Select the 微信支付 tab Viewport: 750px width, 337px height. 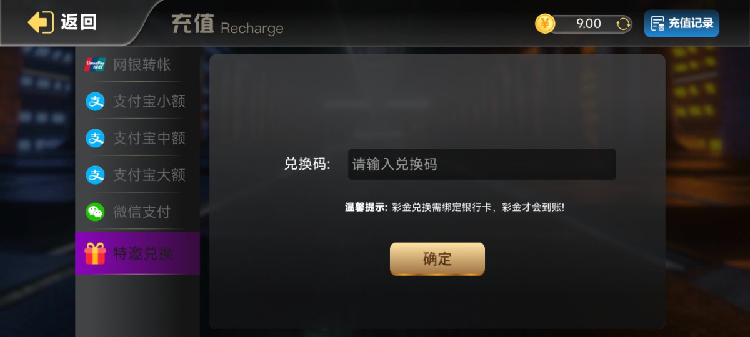tap(137, 212)
